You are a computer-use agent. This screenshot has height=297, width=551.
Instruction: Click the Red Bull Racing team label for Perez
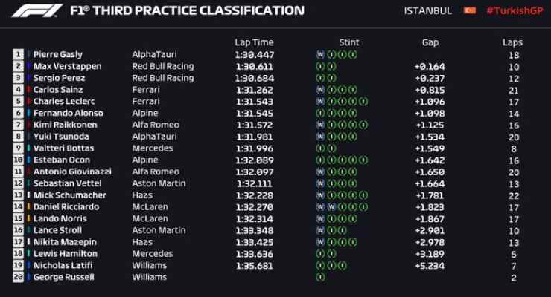(163, 78)
